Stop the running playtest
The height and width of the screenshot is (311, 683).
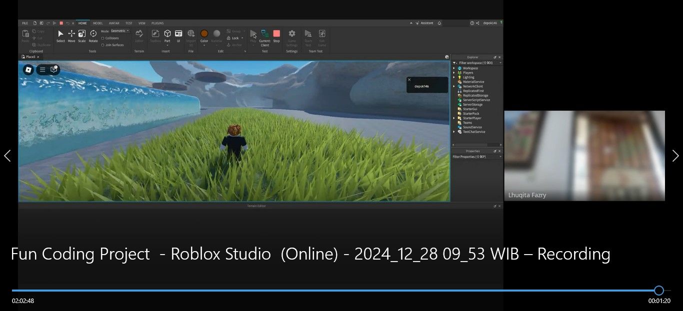tap(276, 35)
